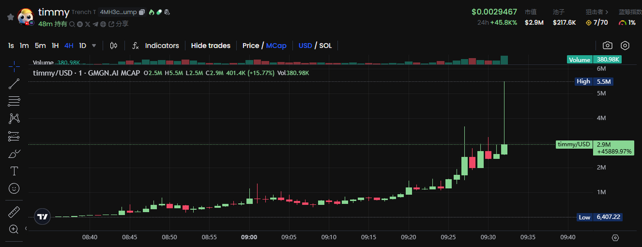Click the 09:00 time axis label
The height and width of the screenshot is (247, 642).
click(249, 237)
